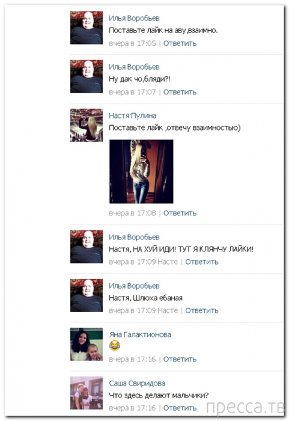Open Яна Галактионова's avatar picture
Viewport: 289px width, 421px height.
[87, 344]
